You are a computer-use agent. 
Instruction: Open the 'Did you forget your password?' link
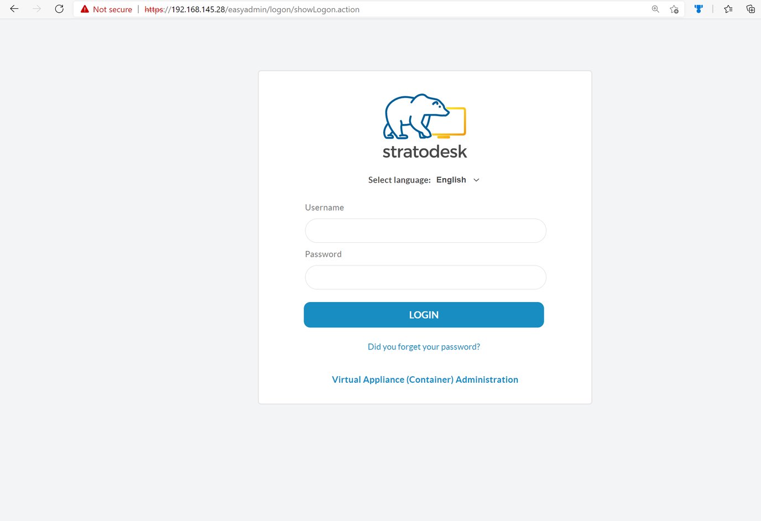424,347
